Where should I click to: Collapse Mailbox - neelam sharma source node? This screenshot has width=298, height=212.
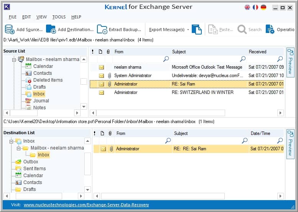(14, 60)
